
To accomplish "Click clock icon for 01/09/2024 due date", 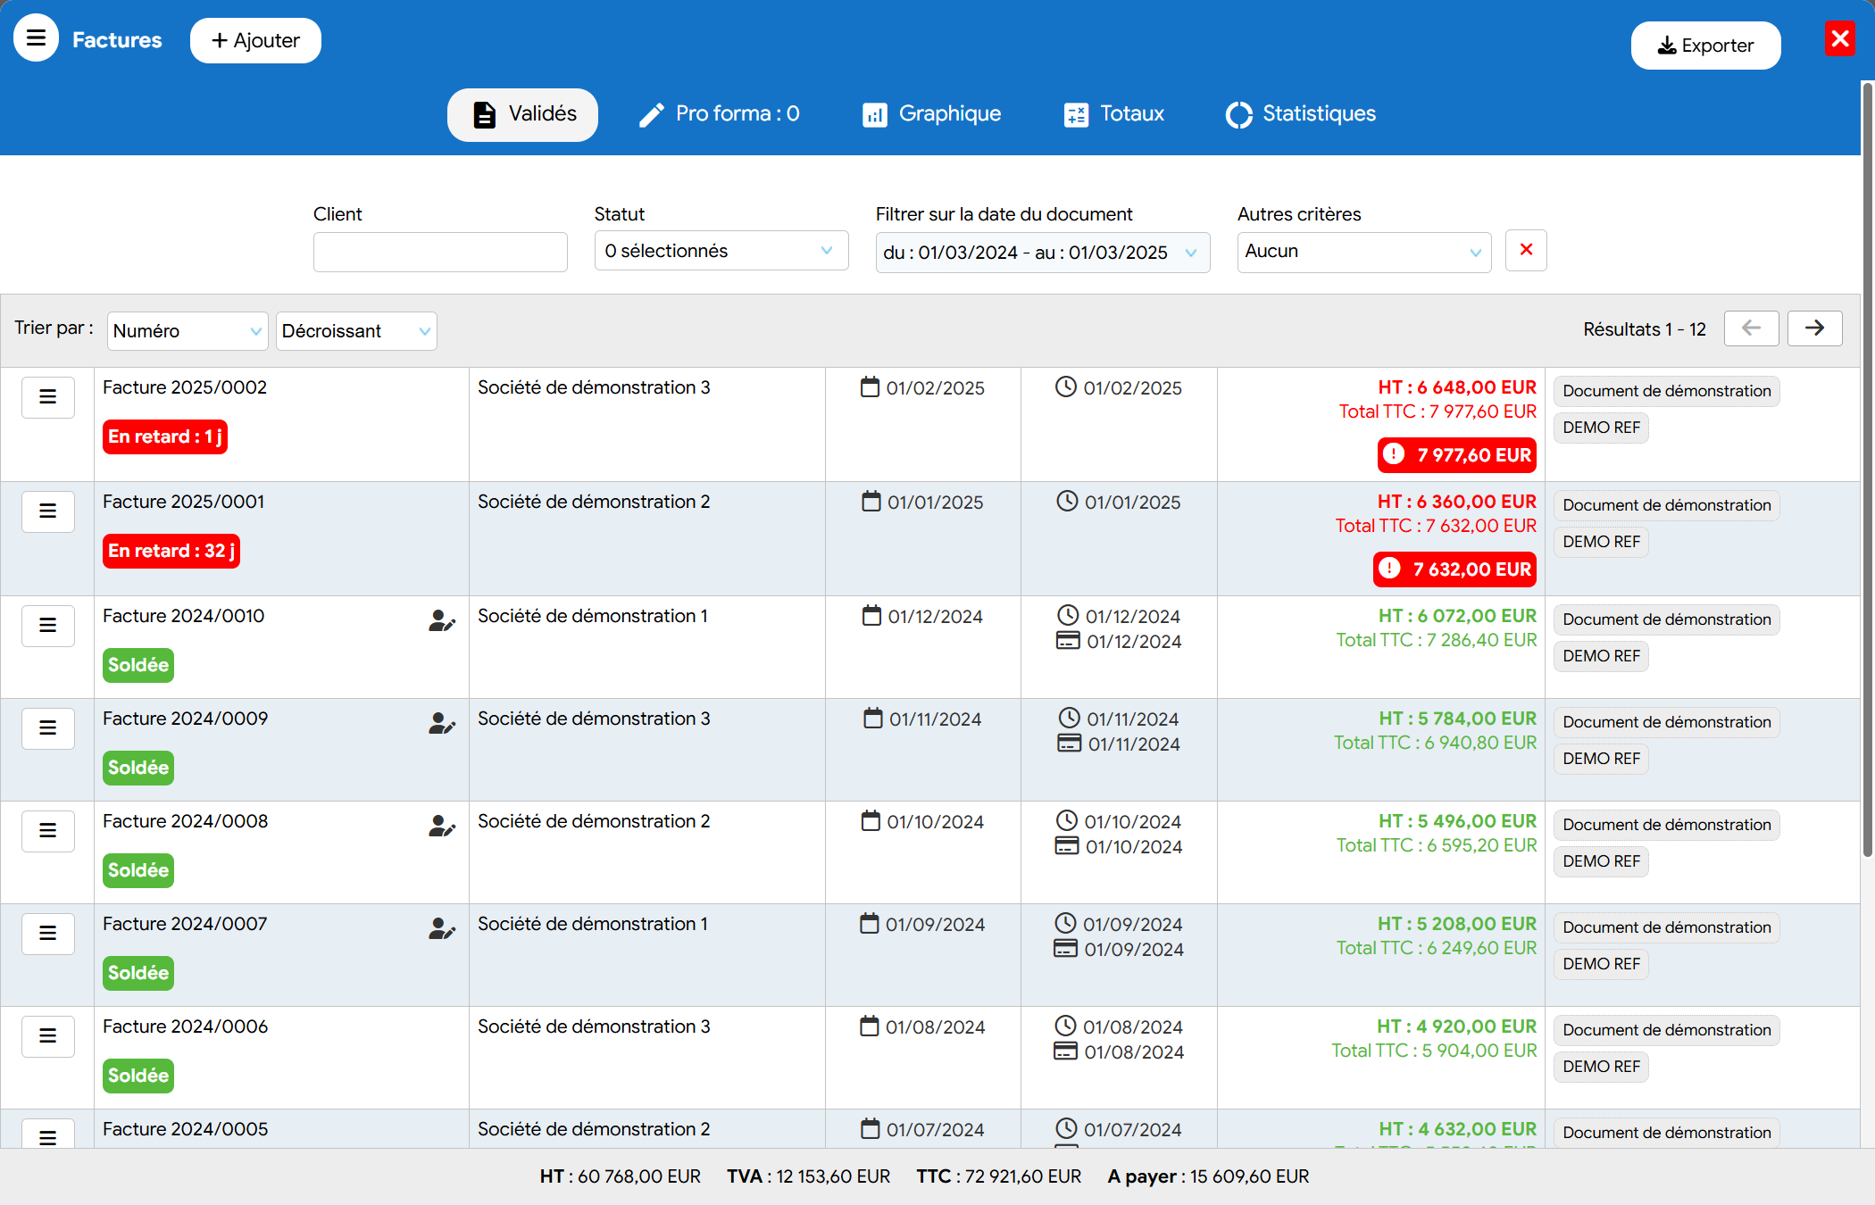I will pos(1066,923).
